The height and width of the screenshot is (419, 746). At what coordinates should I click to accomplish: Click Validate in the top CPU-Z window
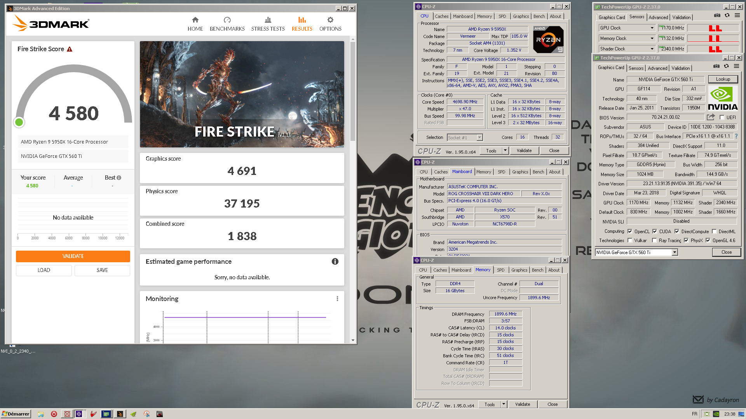524,151
